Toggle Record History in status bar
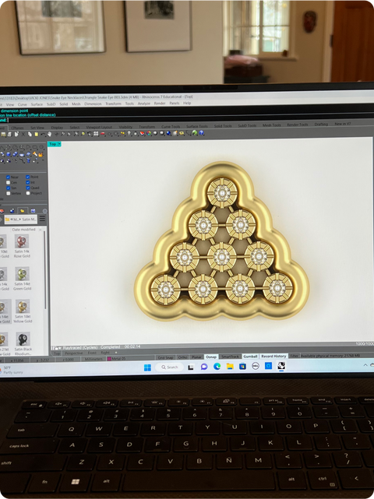Viewport: 374px width, 499px height. click(x=273, y=356)
